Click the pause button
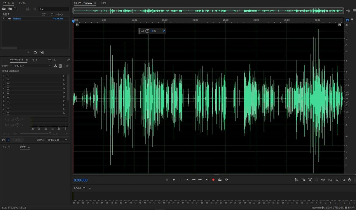This screenshot has height=210, width=356. coord(180,180)
